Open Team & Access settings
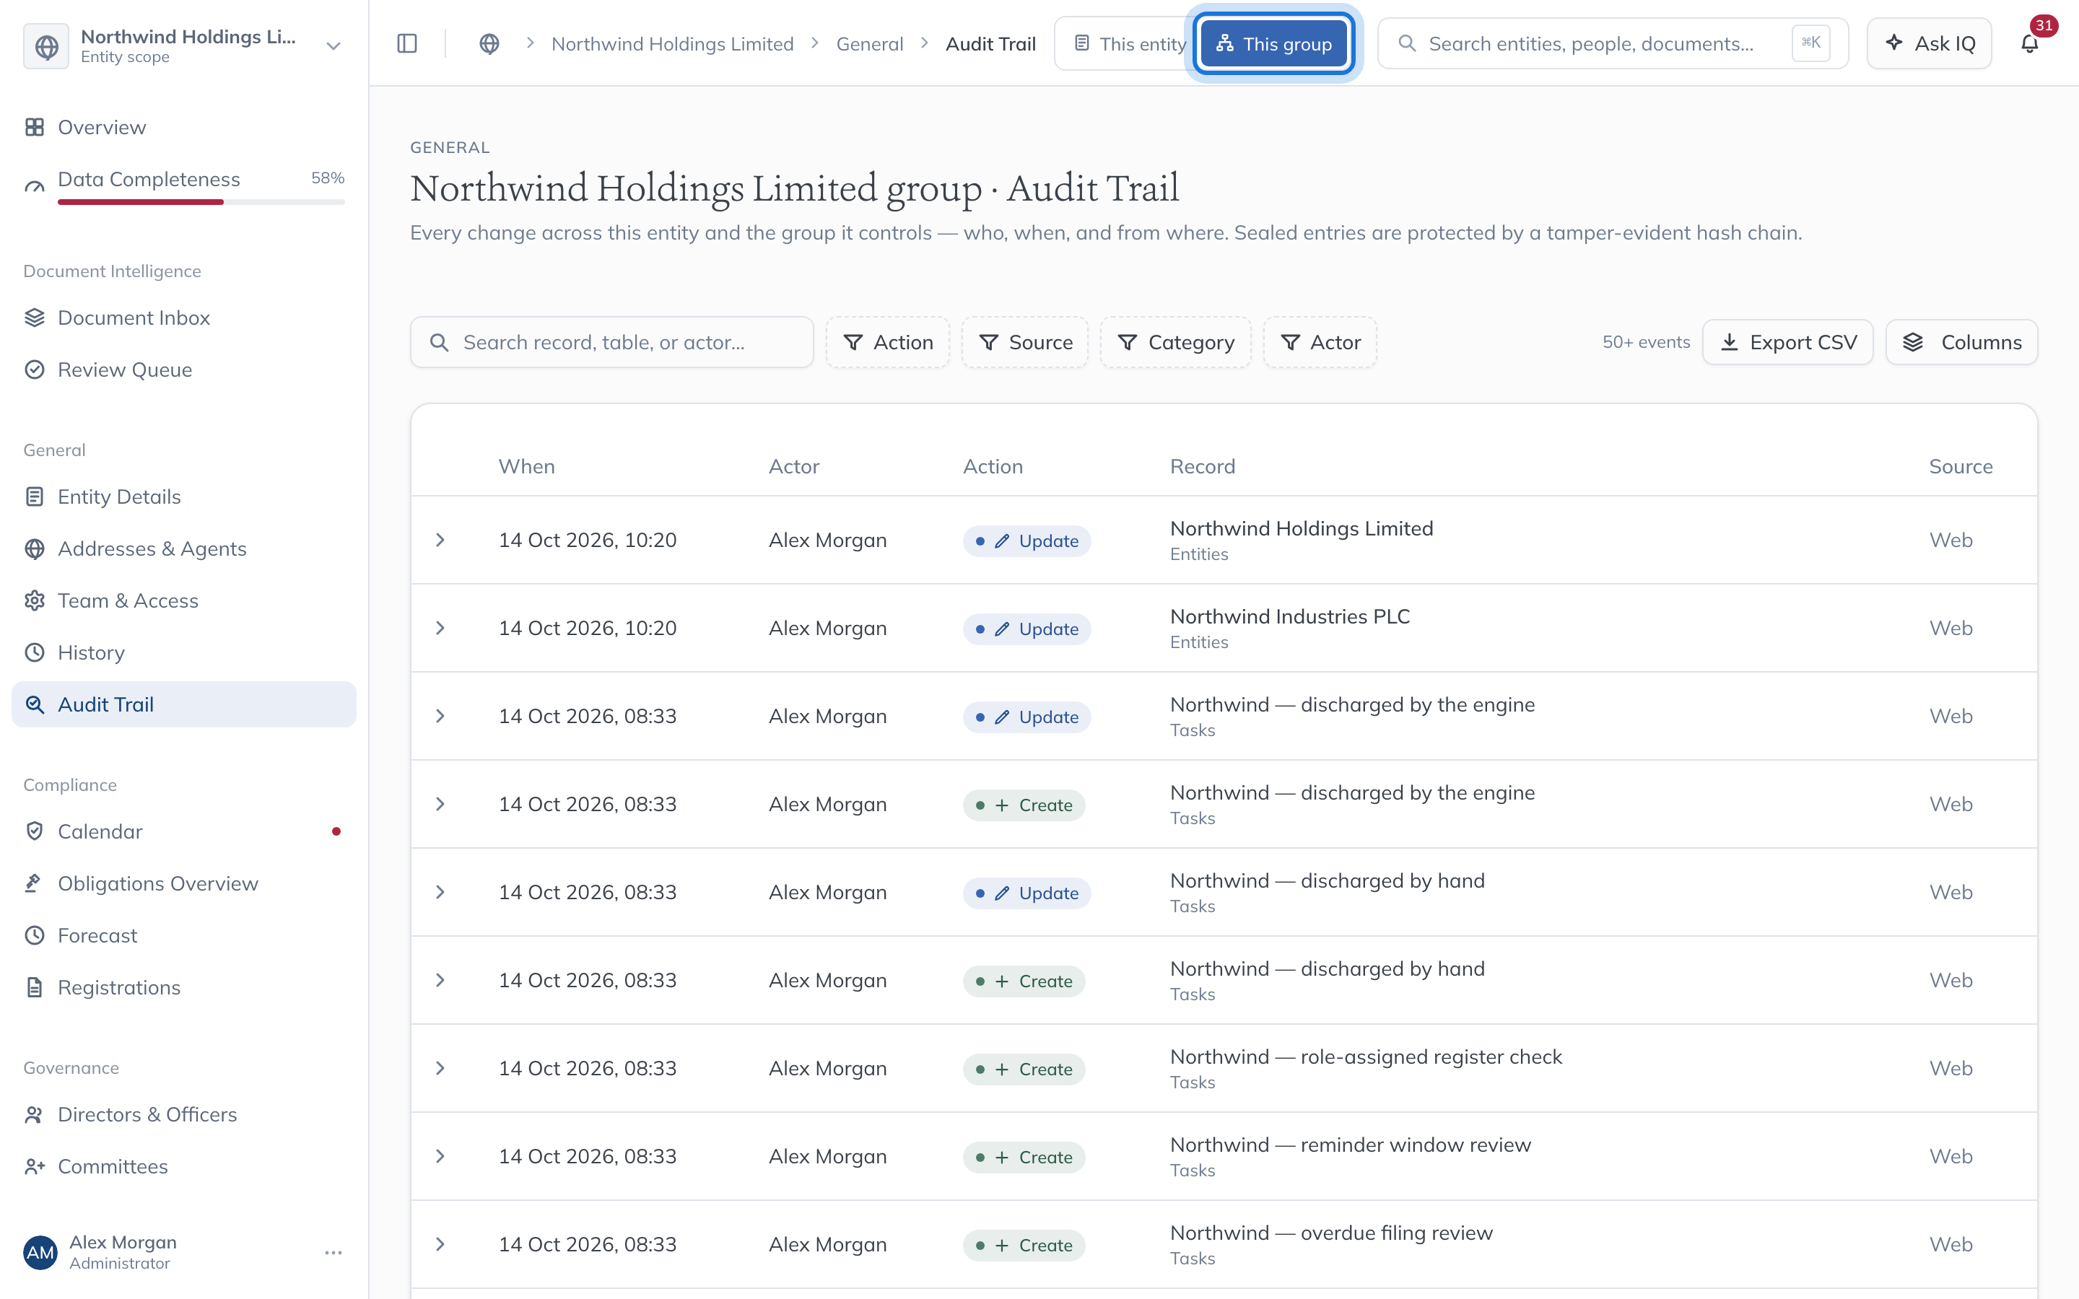Viewport: 2079px width, 1299px height. tap(184, 600)
